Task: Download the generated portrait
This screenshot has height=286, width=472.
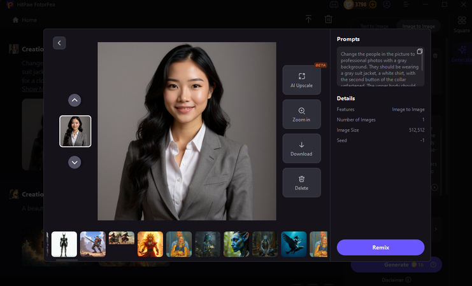Action: click(301, 148)
